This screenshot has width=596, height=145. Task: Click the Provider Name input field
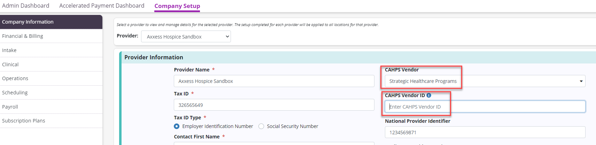pyautogui.click(x=274, y=81)
